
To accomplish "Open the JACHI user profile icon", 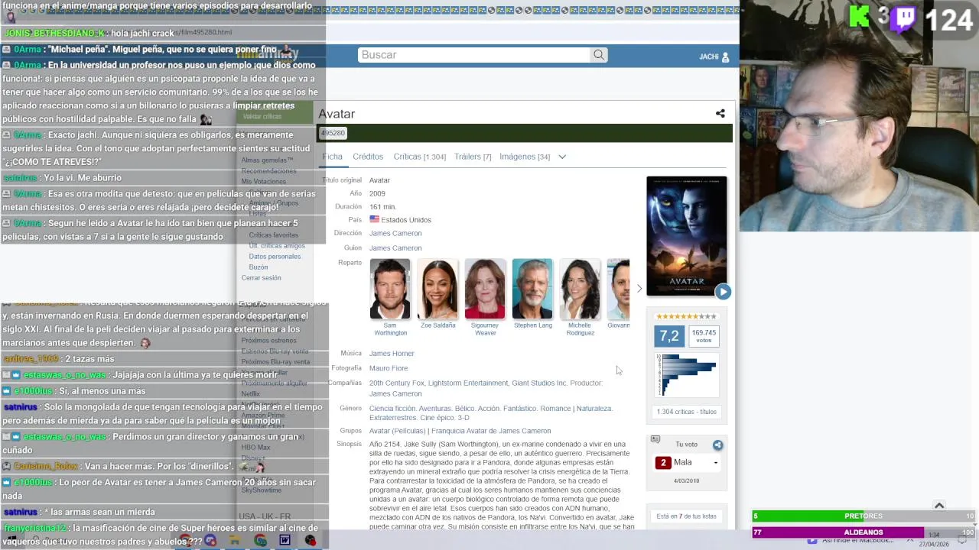I will [725, 57].
